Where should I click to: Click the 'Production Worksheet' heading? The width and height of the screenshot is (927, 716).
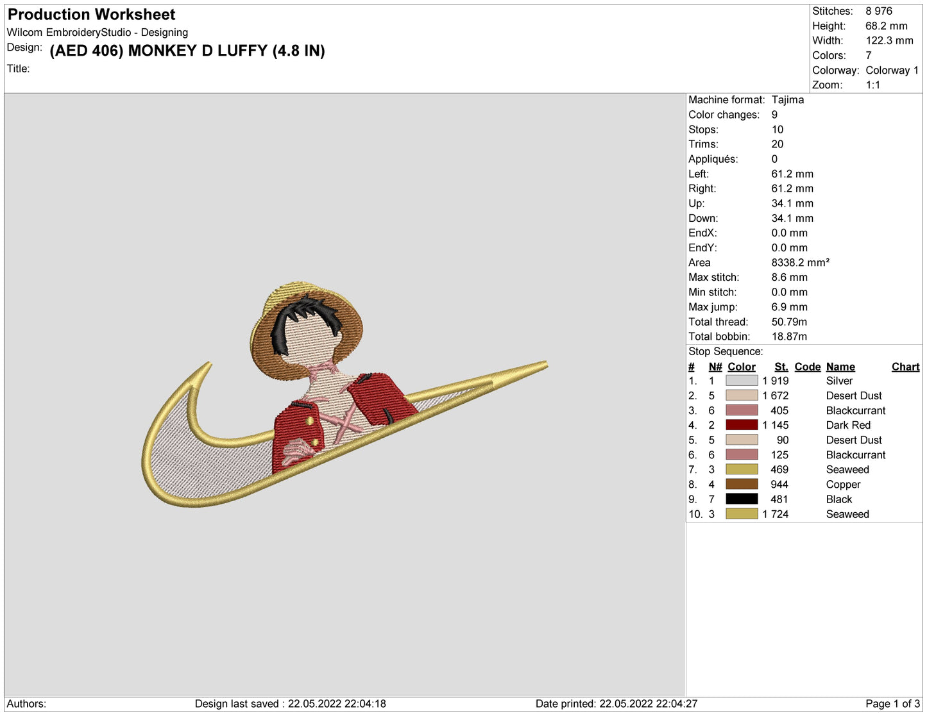tap(91, 14)
